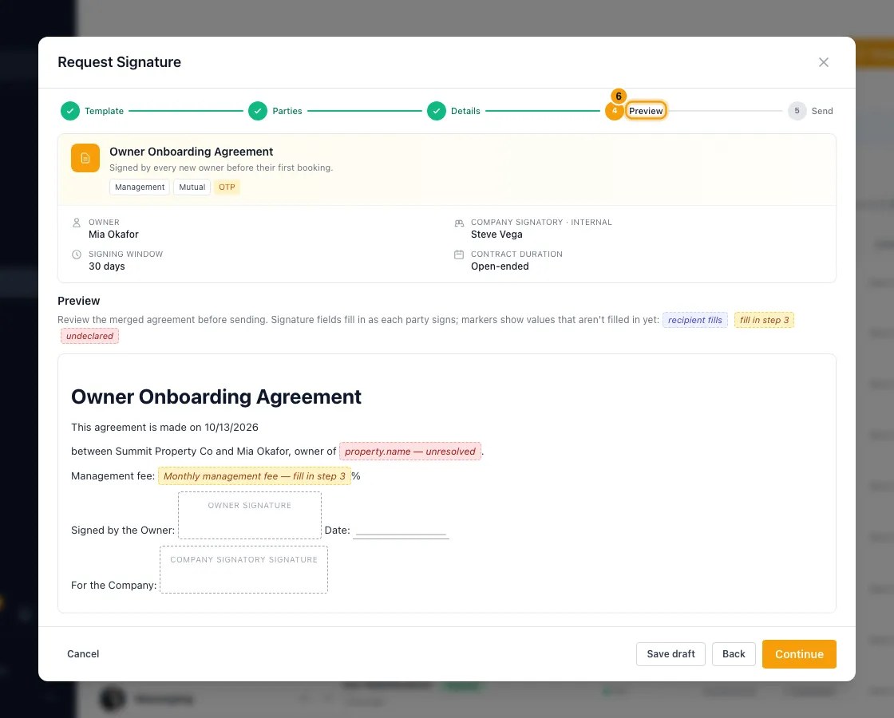
Task: Click the '30 days' signing window value
Action: pos(107,266)
